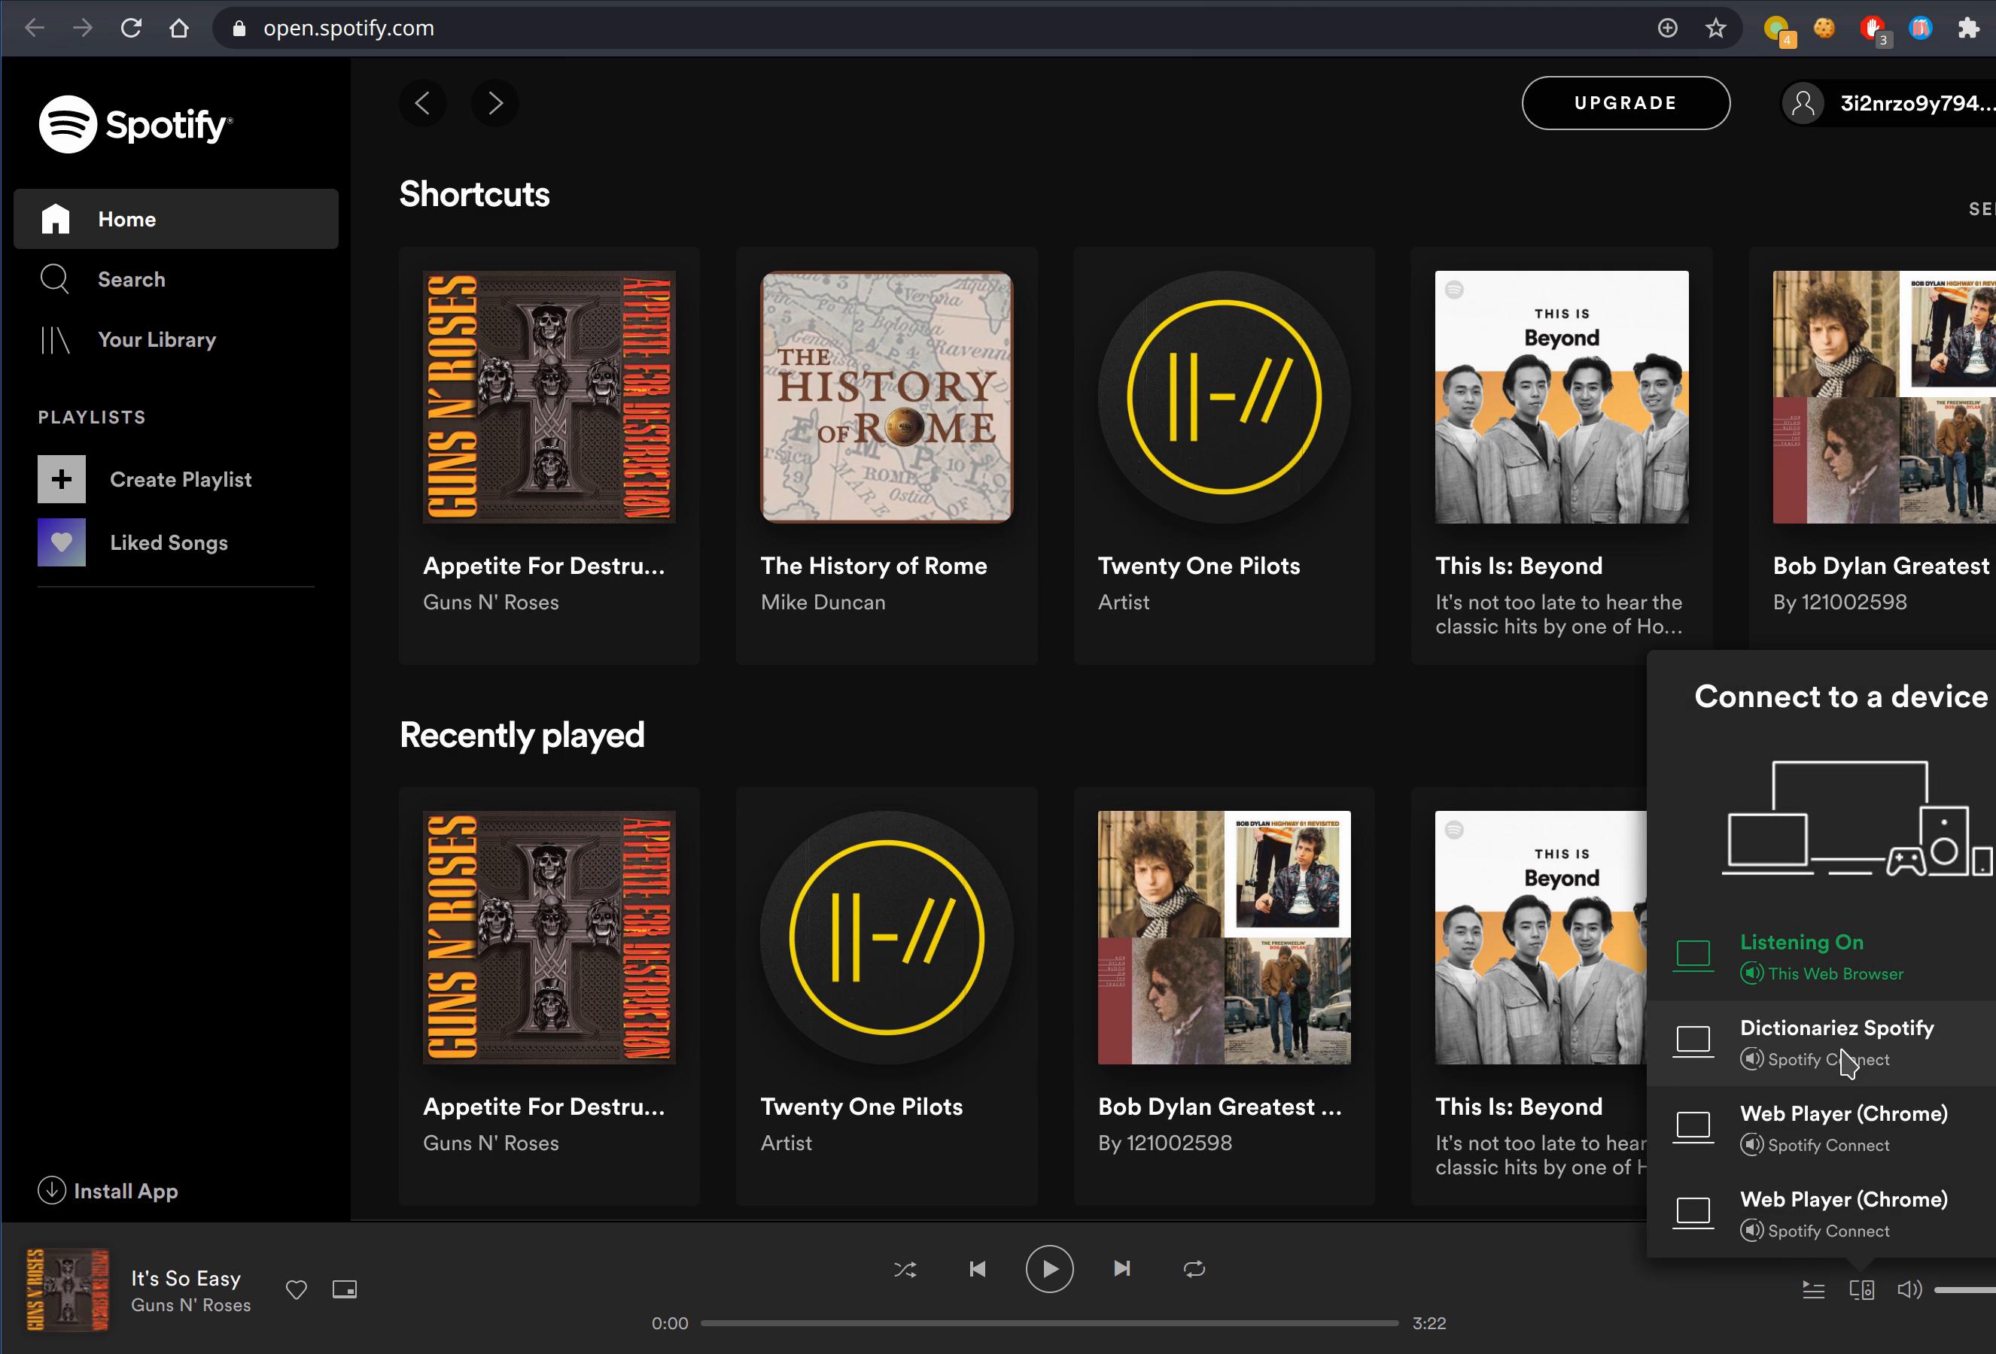
Task: Click Appetite For Destruction album thumbnail
Action: coord(549,397)
